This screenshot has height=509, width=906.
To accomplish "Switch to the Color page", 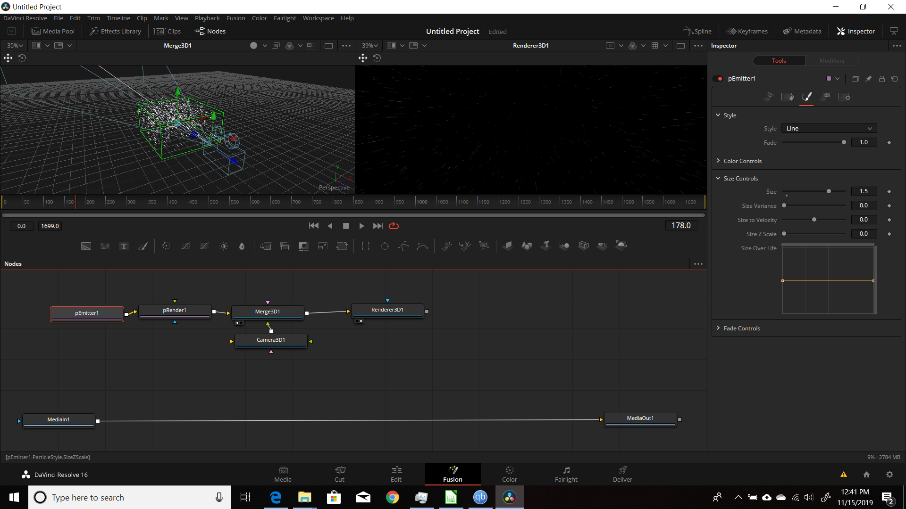I will pyautogui.click(x=509, y=474).
